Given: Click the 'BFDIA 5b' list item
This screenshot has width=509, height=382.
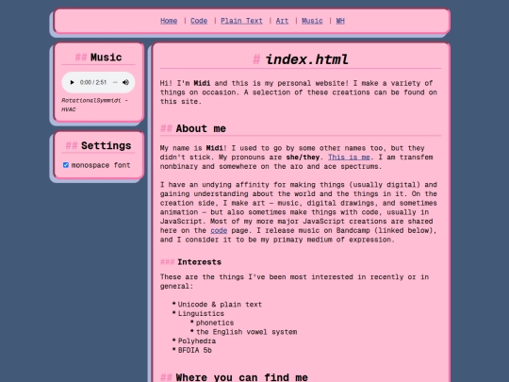Looking at the screenshot, I should click(195, 350).
